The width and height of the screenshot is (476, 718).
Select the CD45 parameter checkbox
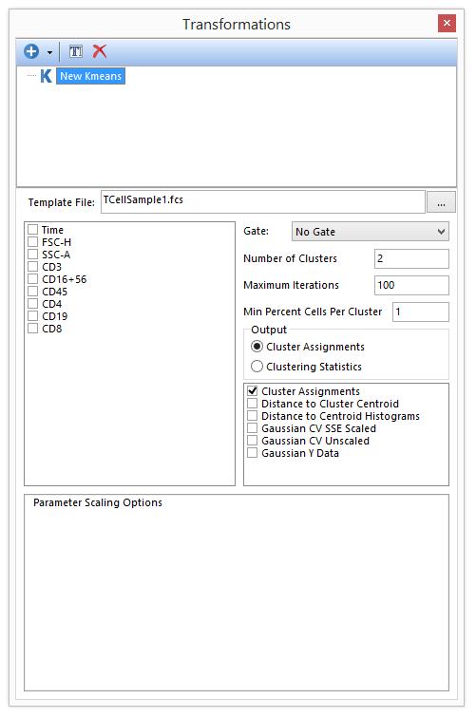click(32, 292)
